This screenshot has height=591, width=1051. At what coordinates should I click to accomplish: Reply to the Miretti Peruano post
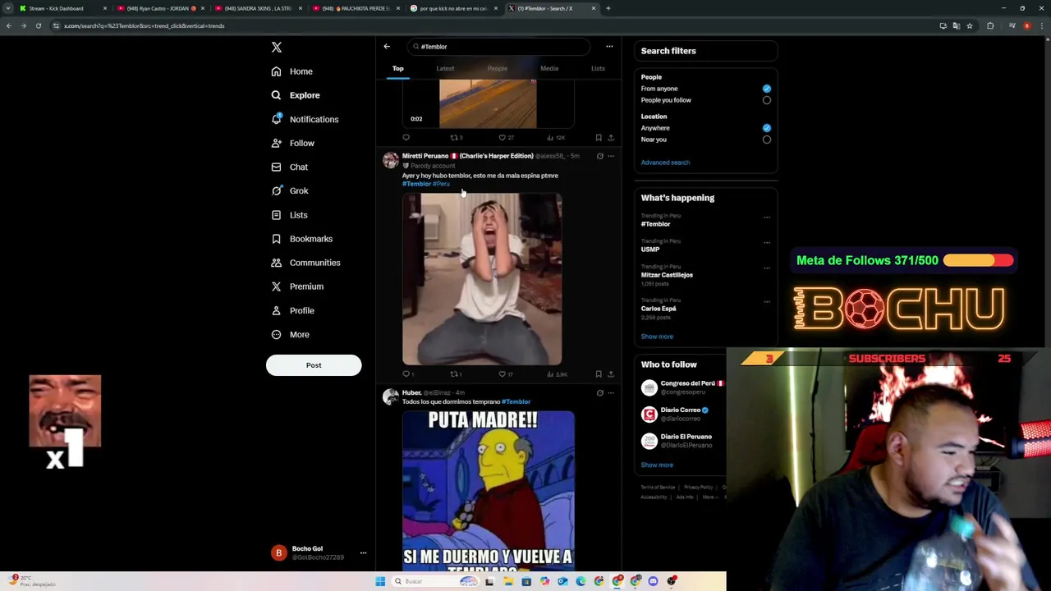[406, 374]
